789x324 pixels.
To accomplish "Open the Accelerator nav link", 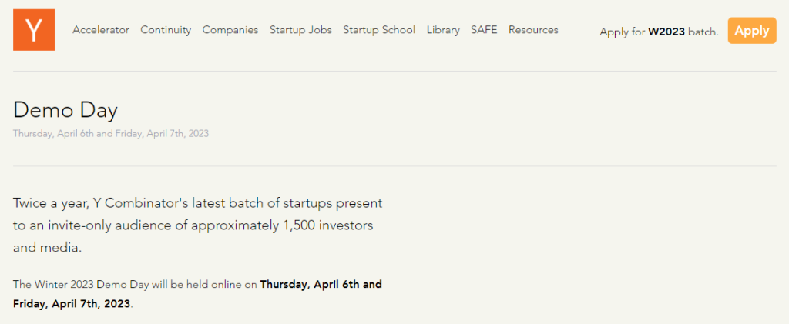I will (x=101, y=30).
